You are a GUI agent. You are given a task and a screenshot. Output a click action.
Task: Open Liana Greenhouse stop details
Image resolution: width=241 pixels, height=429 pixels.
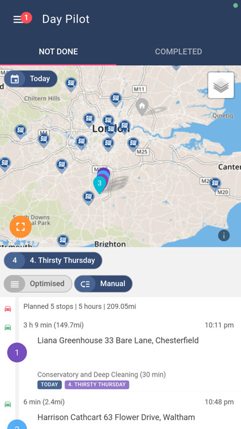click(x=118, y=340)
